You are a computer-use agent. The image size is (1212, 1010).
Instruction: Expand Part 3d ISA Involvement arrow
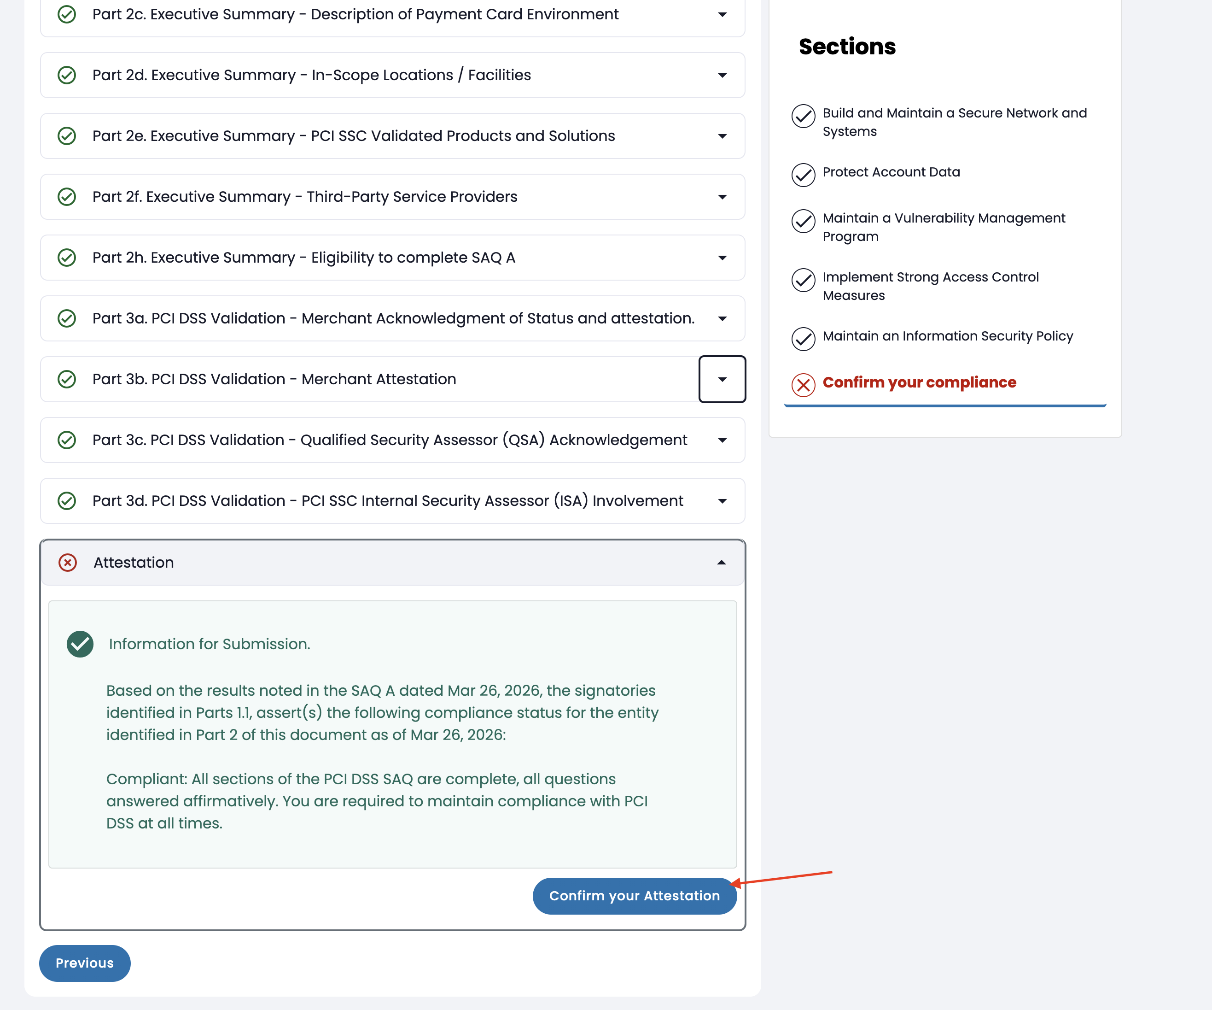[722, 501]
